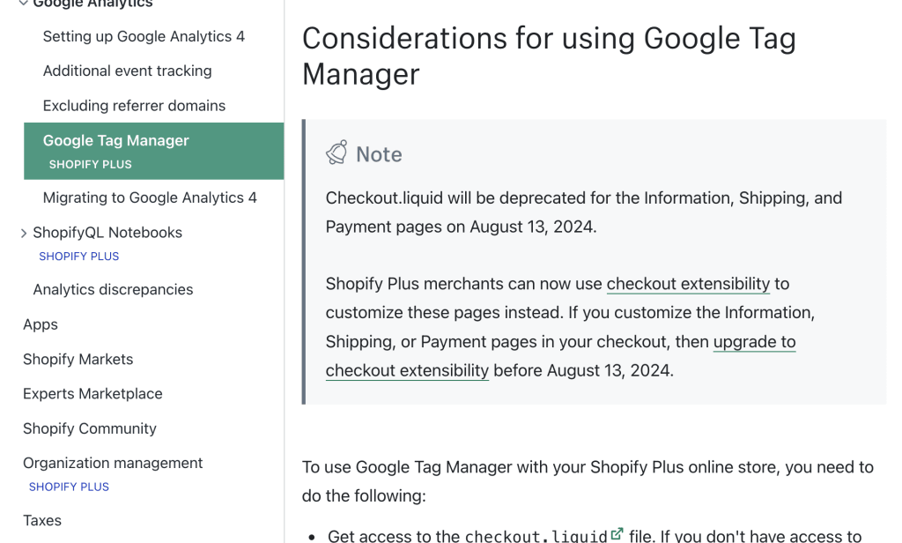Image resolution: width=902 pixels, height=543 pixels.
Task: Open Analytics discrepancies page
Action: pos(113,290)
